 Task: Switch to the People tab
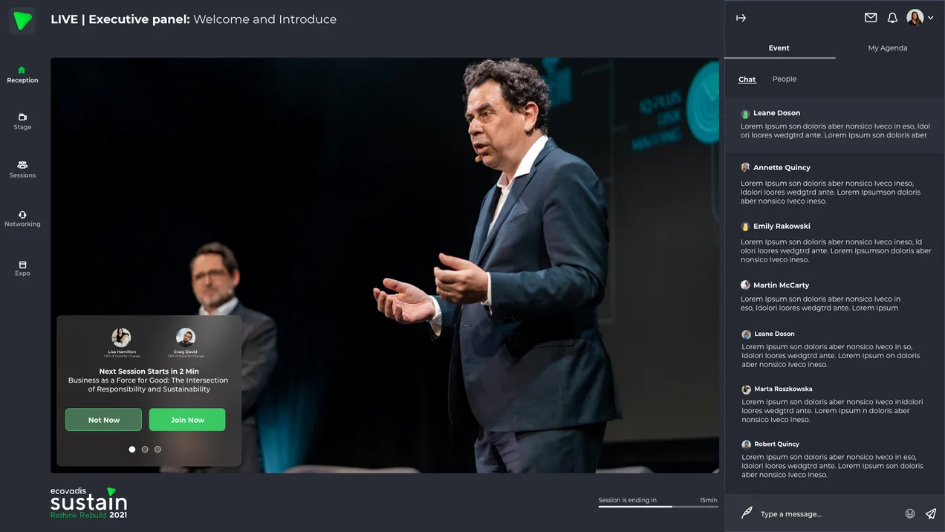784,79
